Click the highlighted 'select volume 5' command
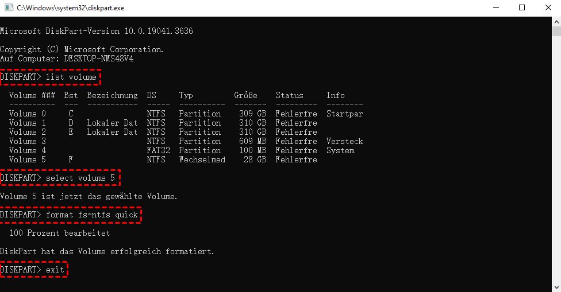The width and height of the screenshot is (561, 292). point(59,178)
